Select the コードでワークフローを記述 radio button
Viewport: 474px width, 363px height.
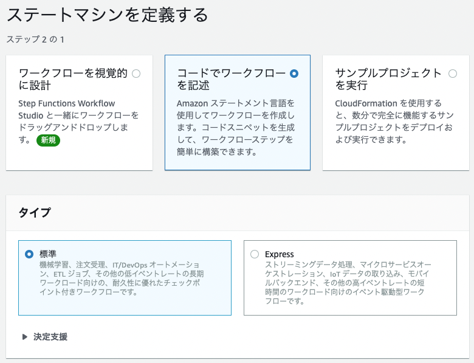click(x=294, y=74)
